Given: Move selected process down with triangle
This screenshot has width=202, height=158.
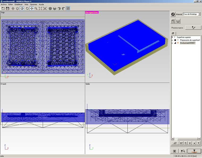Looking at the screenshot, I should (x=198, y=143).
